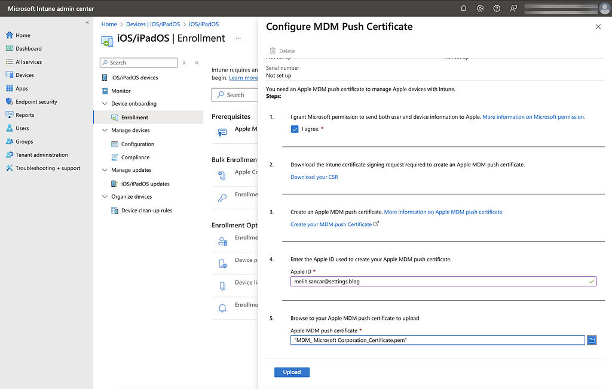612x389 pixels.
Task: Click Learn more link in enrollment page
Action: tap(243, 78)
